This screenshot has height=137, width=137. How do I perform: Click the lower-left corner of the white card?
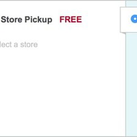point(121,32)
